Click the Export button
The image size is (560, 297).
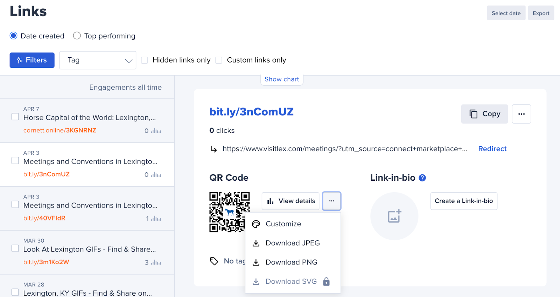tap(541, 13)
